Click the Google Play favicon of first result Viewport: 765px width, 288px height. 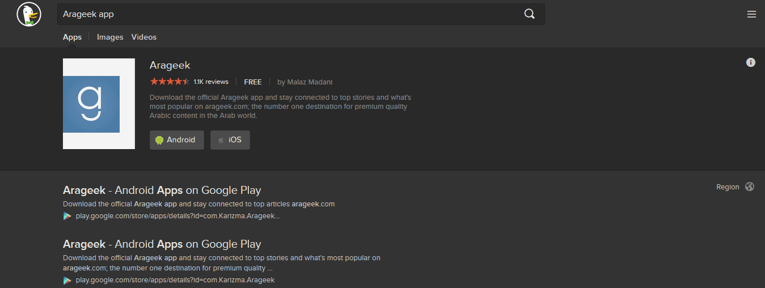coord(67,216)
